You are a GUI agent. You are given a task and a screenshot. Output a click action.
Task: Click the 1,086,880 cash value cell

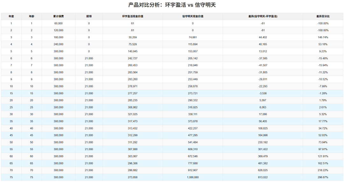pyautogui.click(x=193, y=177)
